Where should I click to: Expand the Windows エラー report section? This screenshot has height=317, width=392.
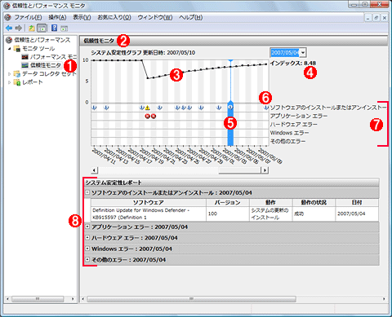pos(87,249)
